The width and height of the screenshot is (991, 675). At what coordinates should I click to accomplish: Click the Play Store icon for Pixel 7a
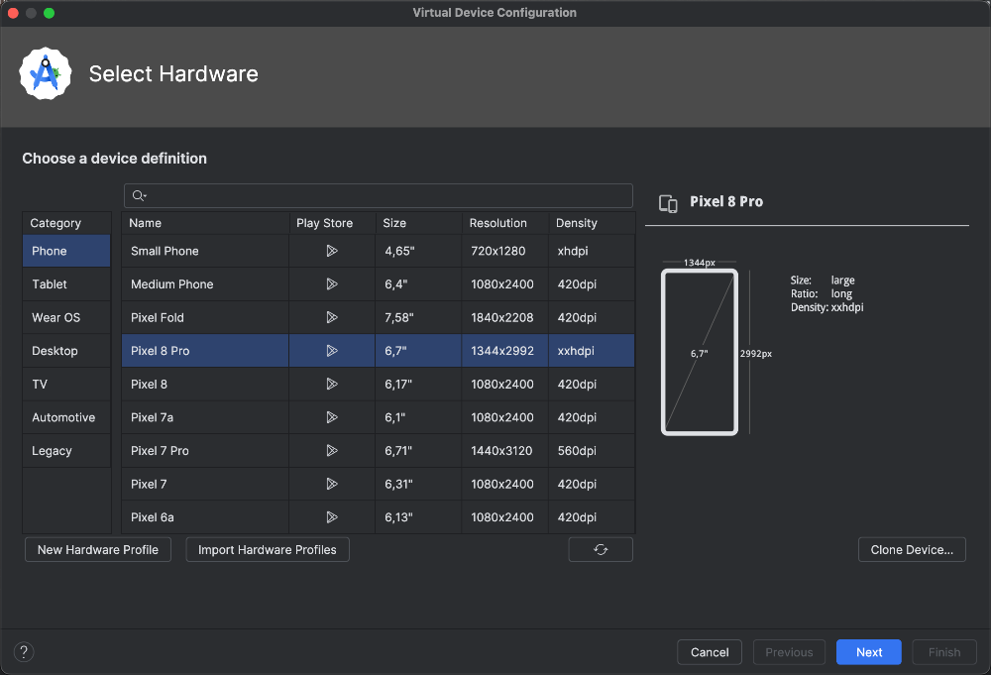tap(332, 417)
